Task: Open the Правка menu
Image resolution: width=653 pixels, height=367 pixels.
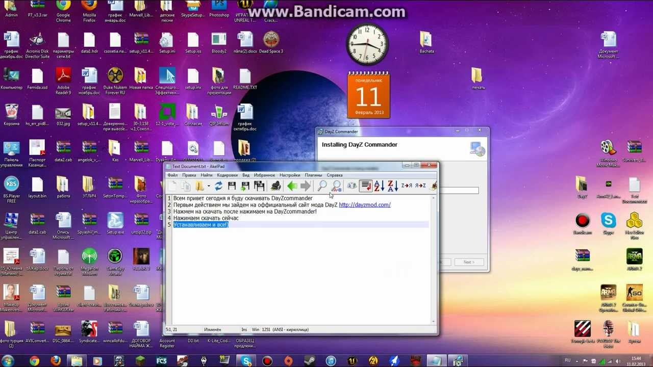Action: 189,175
